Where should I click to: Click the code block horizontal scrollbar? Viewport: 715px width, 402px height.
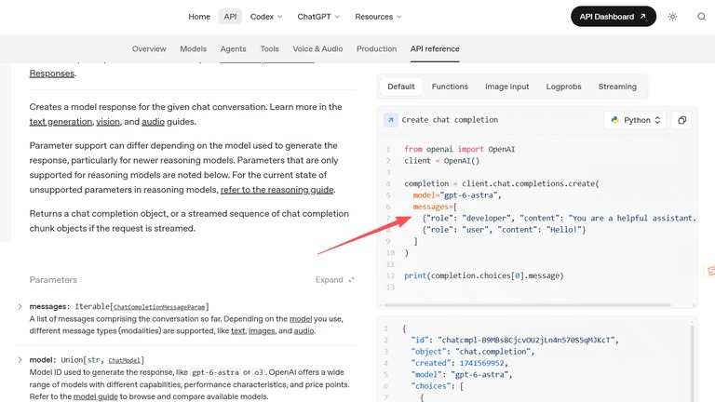pyautogui.click(x=527, y=305)
